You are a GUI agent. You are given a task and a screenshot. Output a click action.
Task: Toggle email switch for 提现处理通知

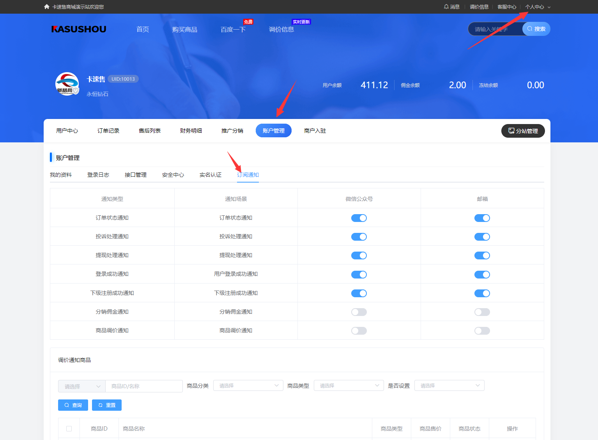point(482,255)
